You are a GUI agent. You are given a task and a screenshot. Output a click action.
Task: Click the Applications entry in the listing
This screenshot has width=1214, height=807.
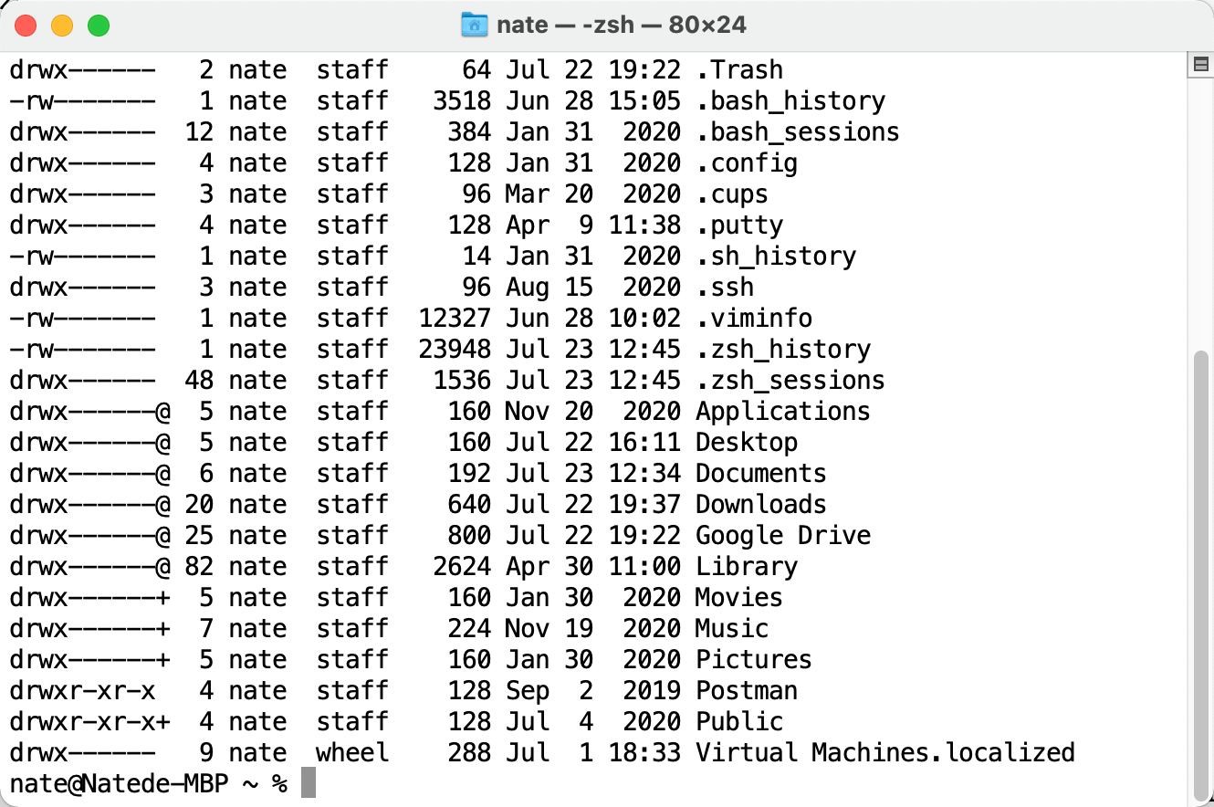(x=782, y=411)
